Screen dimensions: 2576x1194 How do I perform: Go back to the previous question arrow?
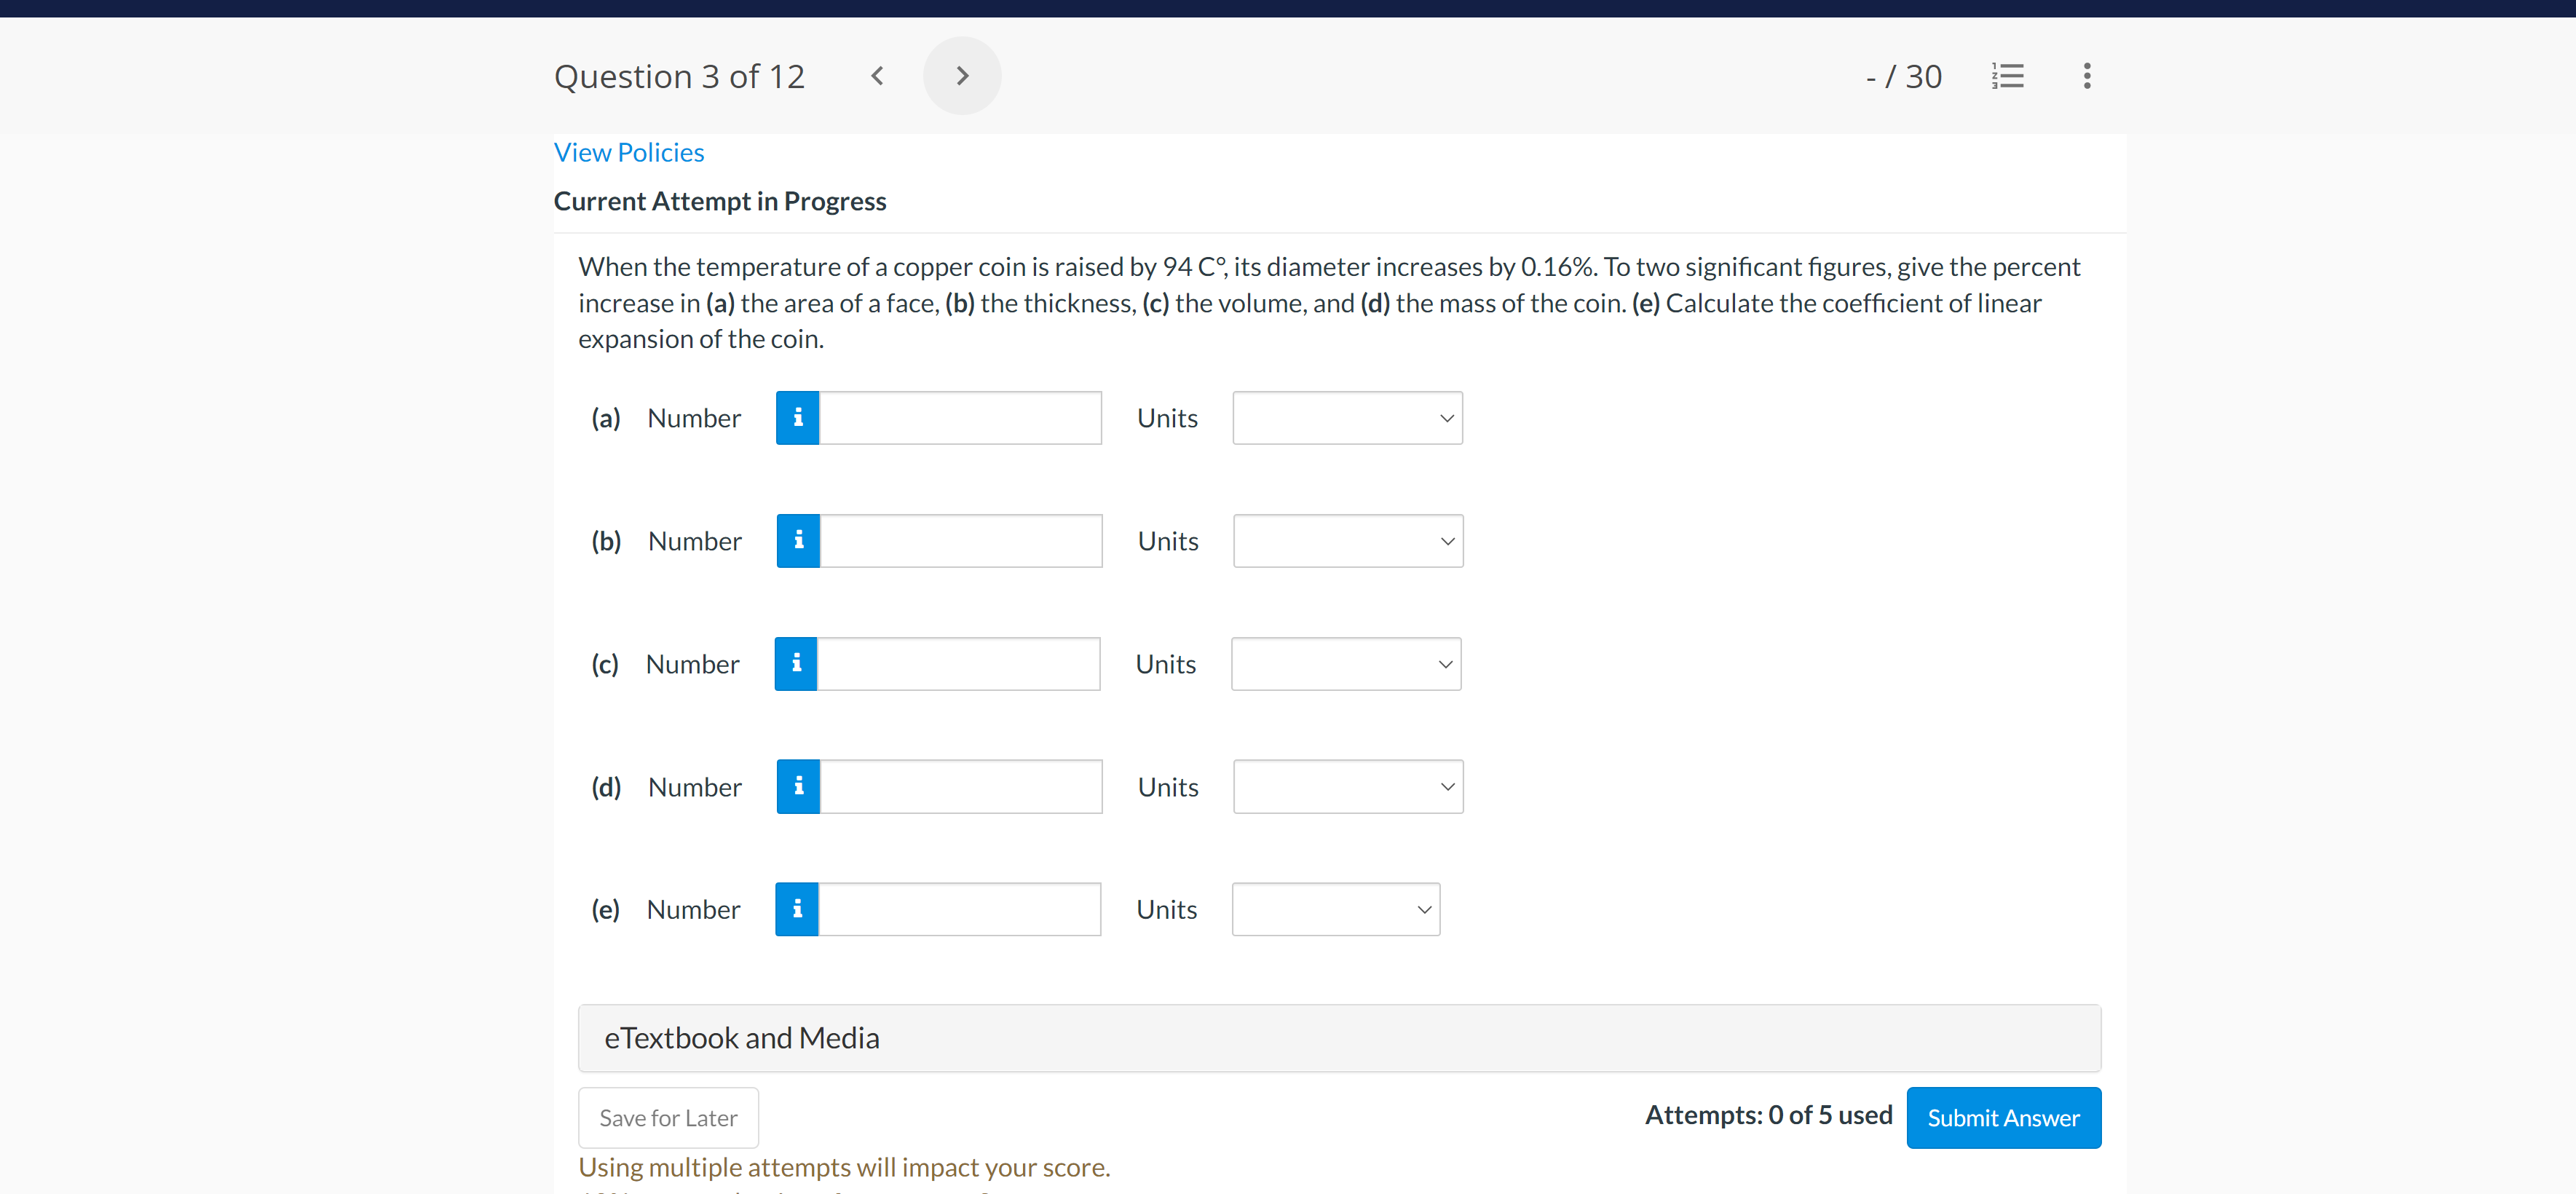click(877, 75)
